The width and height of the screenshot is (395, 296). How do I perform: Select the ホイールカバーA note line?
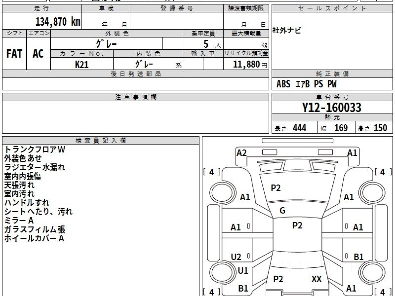[34, 238]
